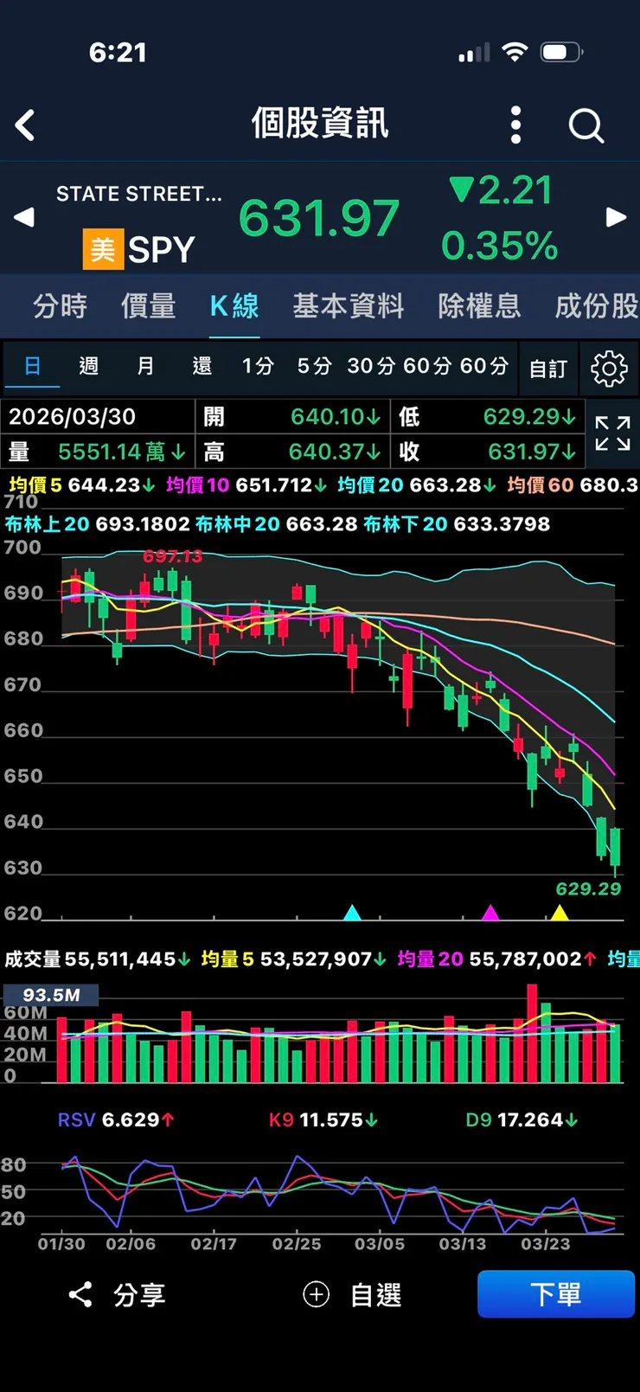The image size is (640, 1392).
Task: Tap the orange 美 market badge
Action: tap(103, 249)
